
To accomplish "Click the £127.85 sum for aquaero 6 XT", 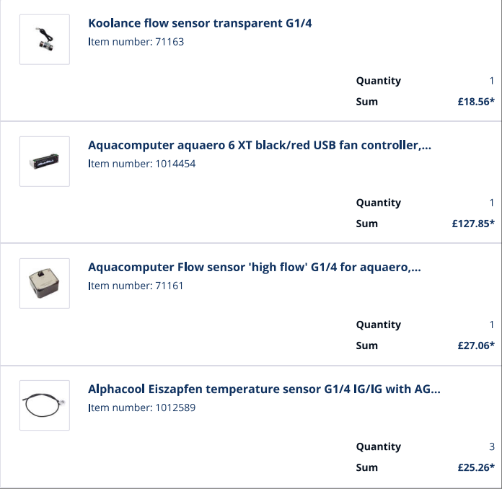I will point(472,224).
